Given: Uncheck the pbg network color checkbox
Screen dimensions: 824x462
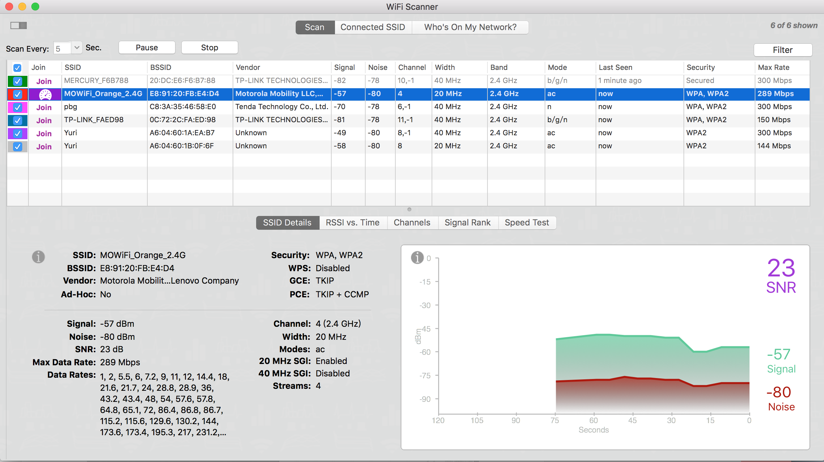Looking at the screenshot, I should 17,107.
